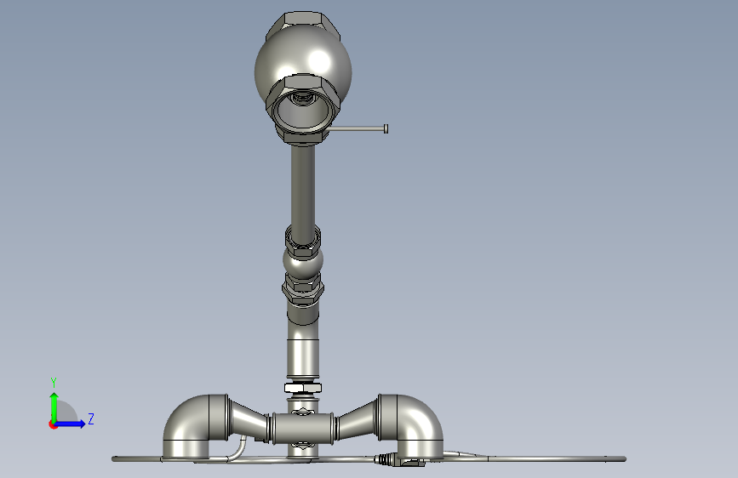
Task: Click the green Y axis arrow on triad
Action: coord(54,407)
